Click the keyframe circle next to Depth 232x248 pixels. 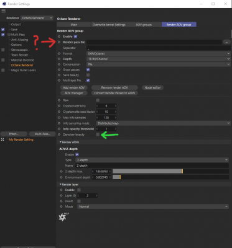tap(59, 59)
